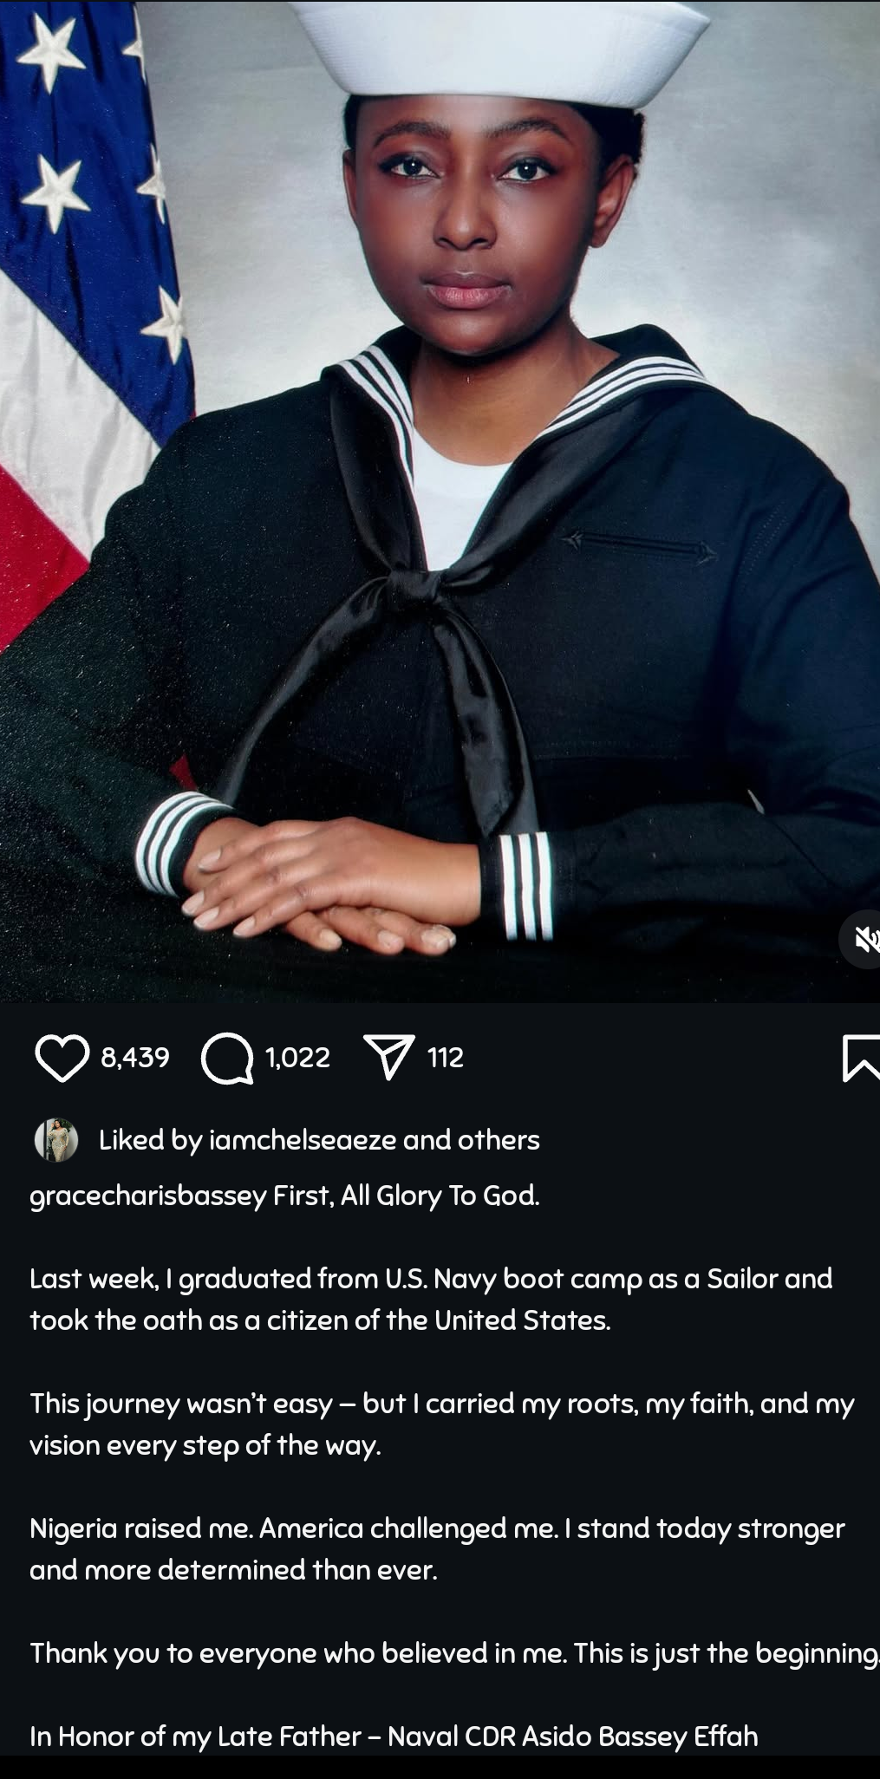Screen dimensions: 880x1779
Task: Tap the 8,439 likes count
Action: tap(135, 1058)
